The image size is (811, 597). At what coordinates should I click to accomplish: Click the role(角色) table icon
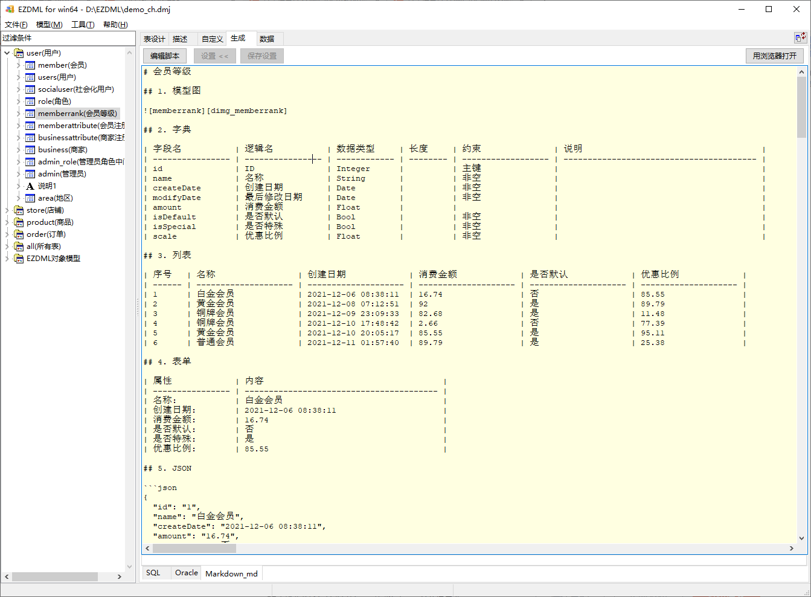coord(30,102)
